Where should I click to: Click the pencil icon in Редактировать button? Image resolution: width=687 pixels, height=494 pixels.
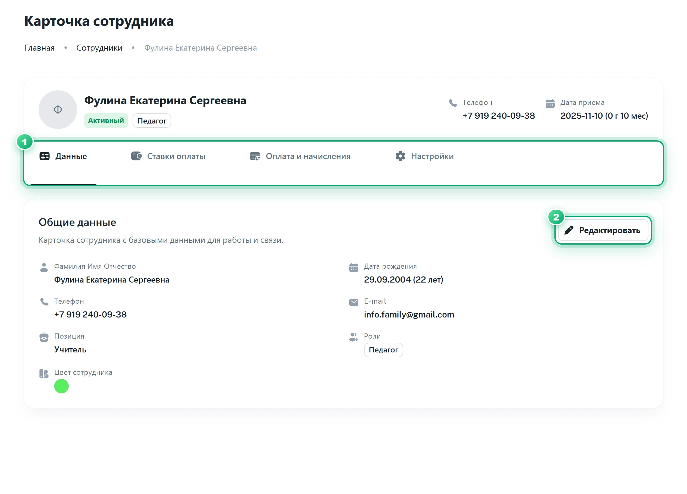pos(569,230)
